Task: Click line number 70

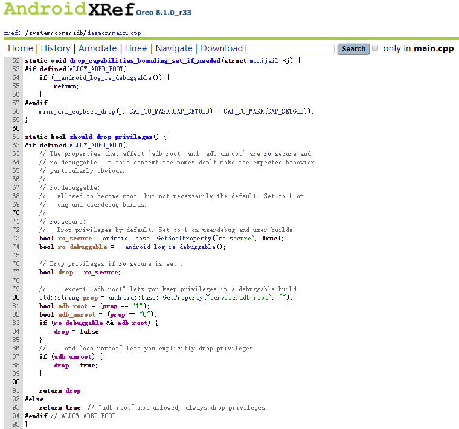Action: click(x=16, y=213)
